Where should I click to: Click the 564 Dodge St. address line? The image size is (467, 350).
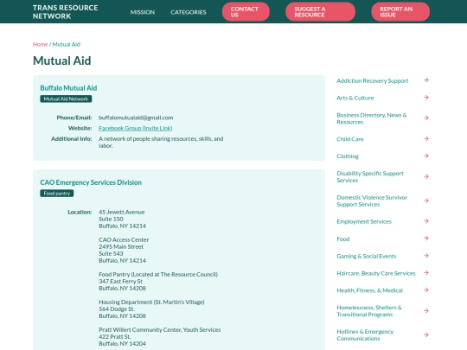pyautogui.click(x=117, y=309)
